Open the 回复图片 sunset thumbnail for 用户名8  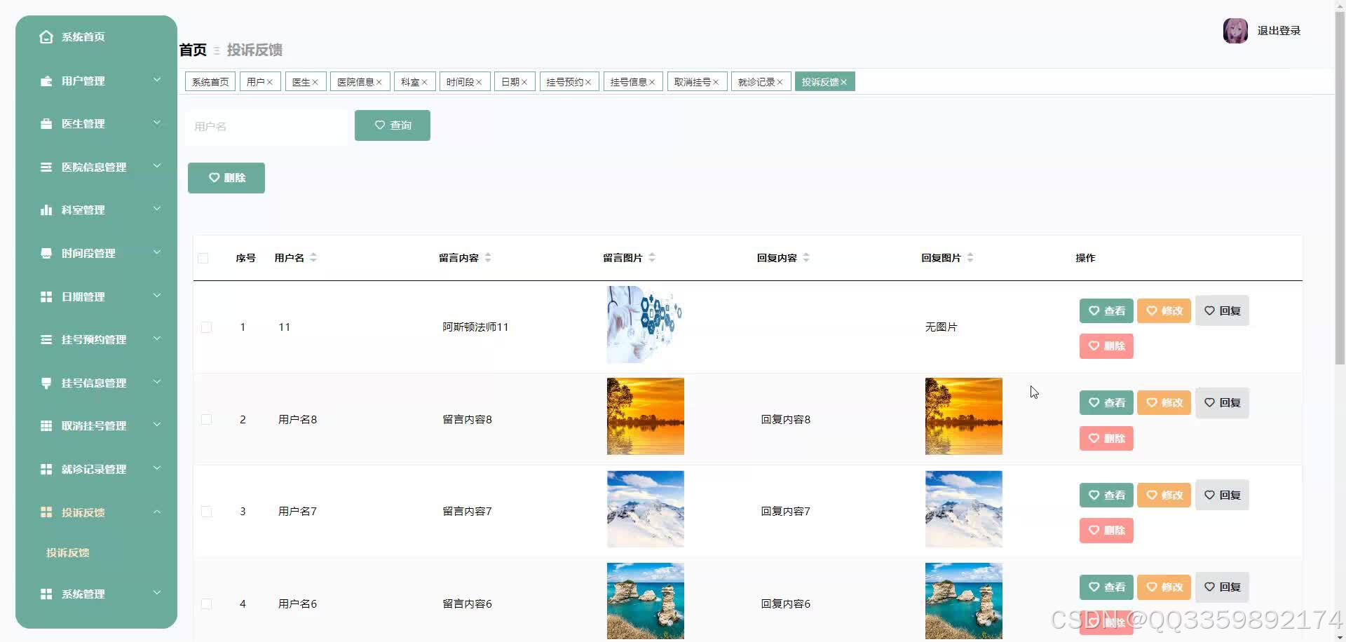point(964,416)
